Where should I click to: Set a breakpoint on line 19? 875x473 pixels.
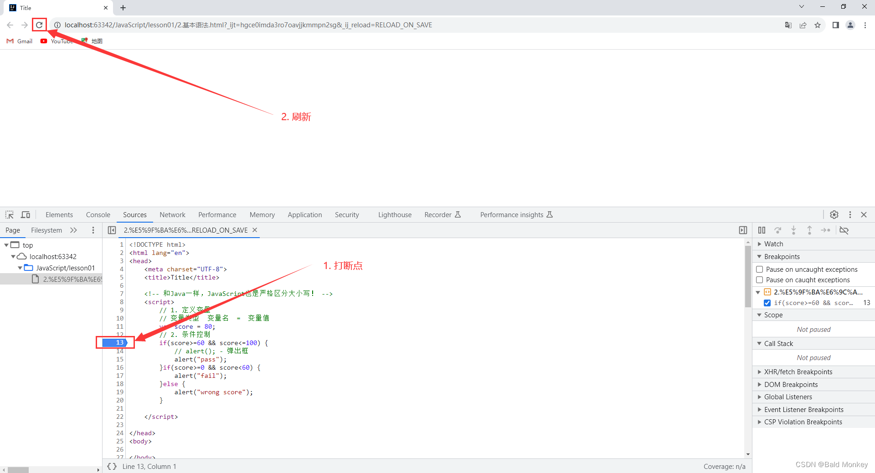120,392
